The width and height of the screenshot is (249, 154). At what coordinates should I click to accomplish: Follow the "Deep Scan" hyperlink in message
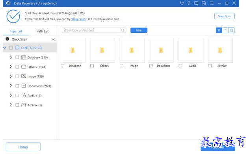tap(79, 19)
